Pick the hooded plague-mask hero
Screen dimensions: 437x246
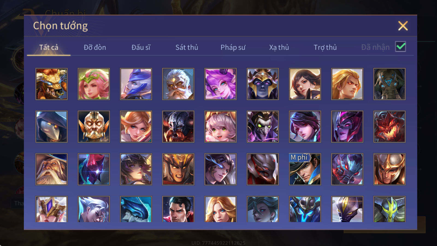click(51, 127)
